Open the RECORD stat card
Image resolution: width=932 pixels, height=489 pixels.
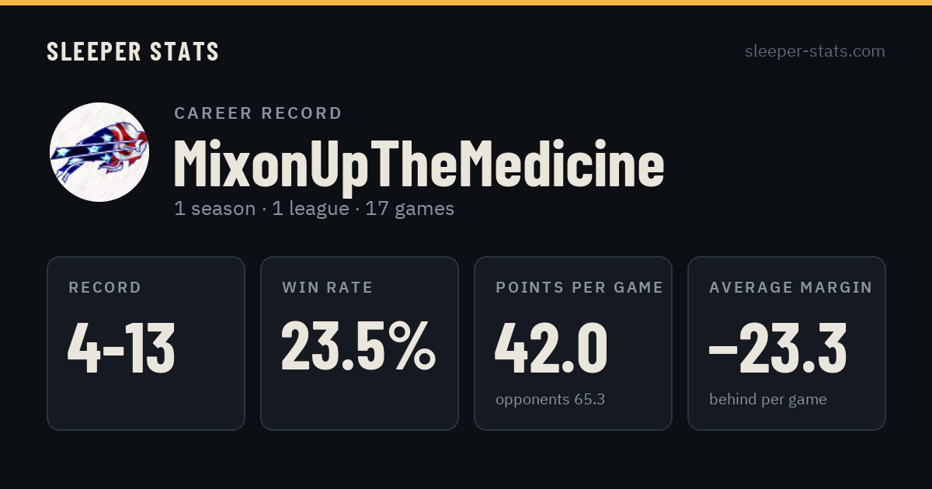click(x=146, y=343)
